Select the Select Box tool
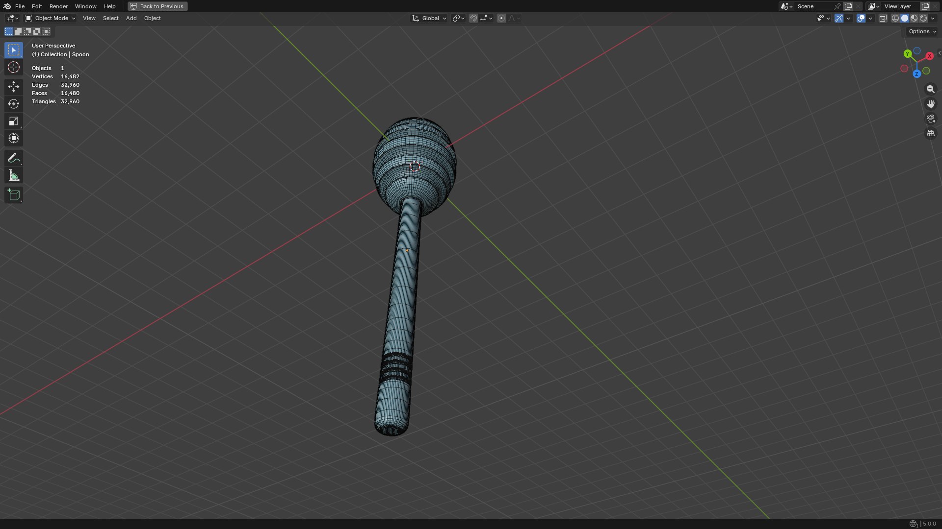The image size is (942, 529). [x=14, y=50]
